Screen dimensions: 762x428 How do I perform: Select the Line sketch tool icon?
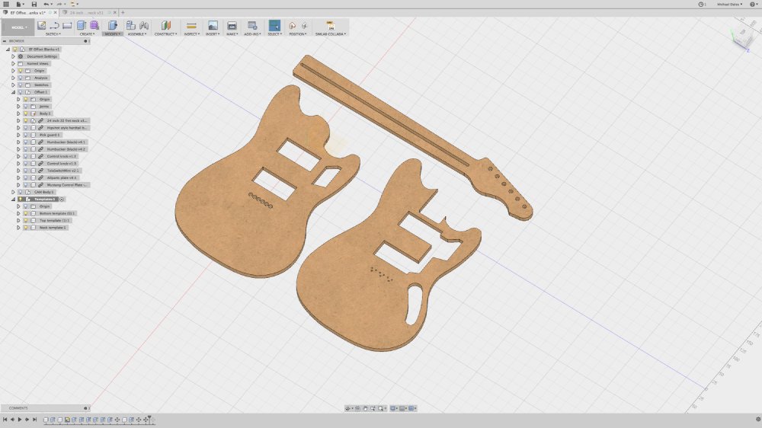pyautogui.click(x=54, y=25)
